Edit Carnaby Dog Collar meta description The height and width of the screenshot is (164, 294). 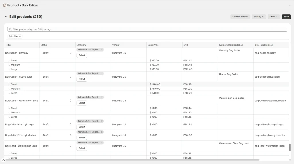click(236, 53)
